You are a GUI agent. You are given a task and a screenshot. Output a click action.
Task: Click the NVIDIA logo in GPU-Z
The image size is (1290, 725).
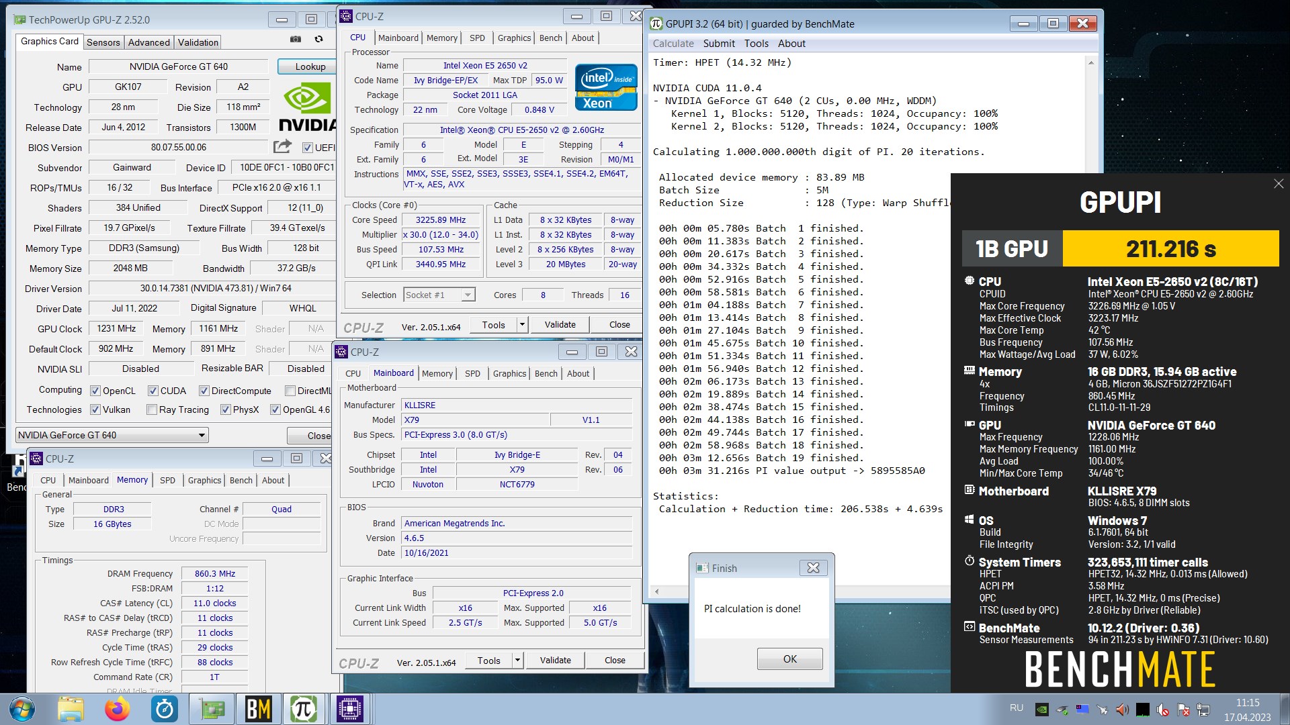point(307,107)
